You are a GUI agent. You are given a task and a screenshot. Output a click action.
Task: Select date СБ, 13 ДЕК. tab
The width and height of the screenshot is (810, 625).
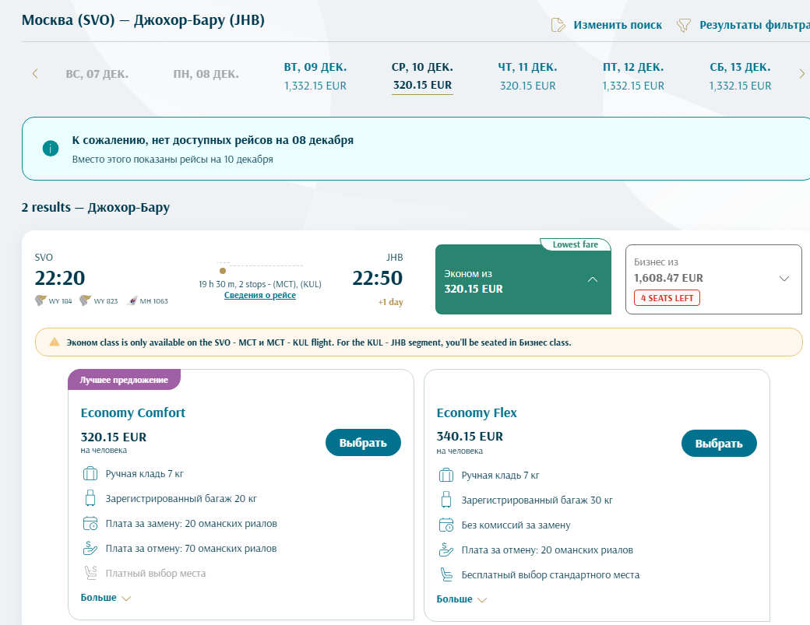click(740, 75)
